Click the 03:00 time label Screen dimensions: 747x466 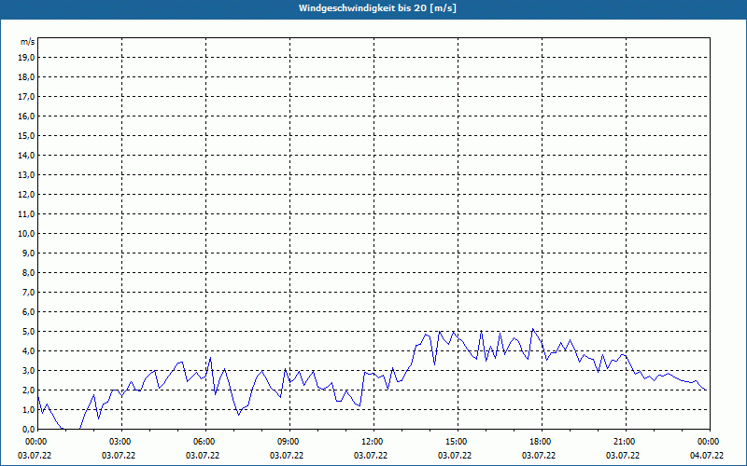tap(120, 442)
